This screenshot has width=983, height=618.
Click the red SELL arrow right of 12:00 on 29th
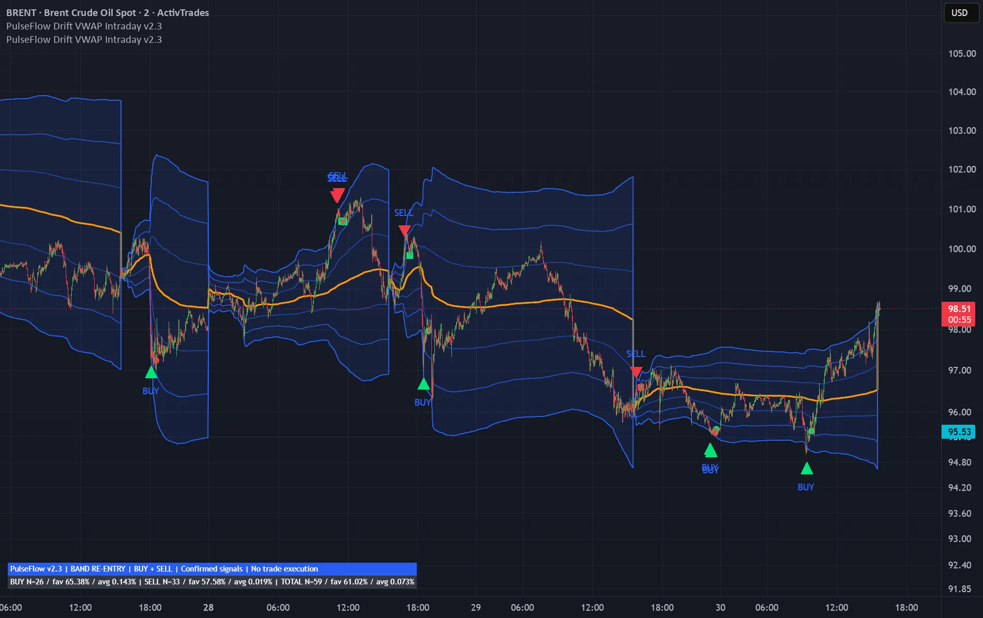coord(637,372)
